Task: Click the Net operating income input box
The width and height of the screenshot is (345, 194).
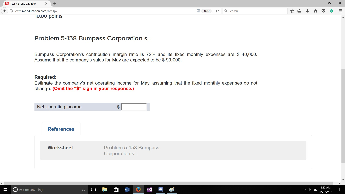Action: (x=134, y=107)
